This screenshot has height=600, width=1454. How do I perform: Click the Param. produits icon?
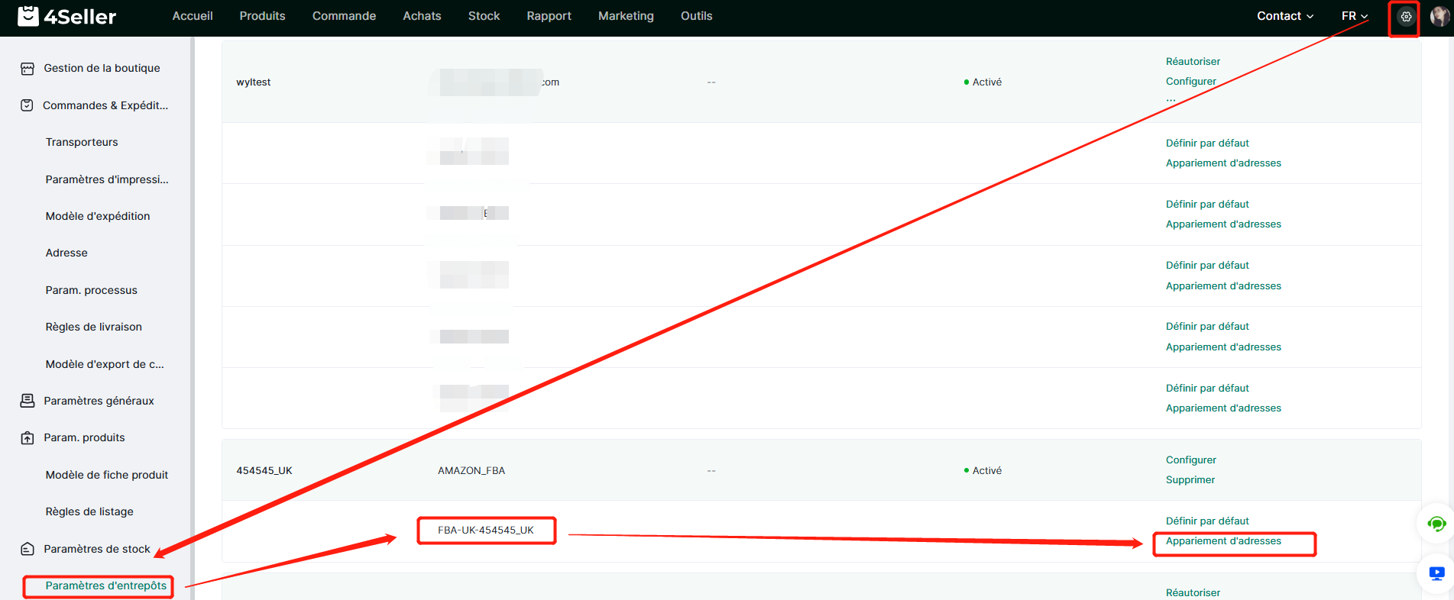(x=28, y=438)
